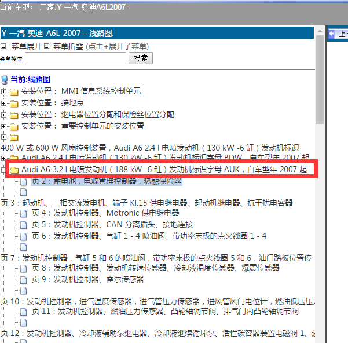Click page icon of 页 4: Motronic 供电继电器
The width and height of the screenshot is (348, 343).
pos(23,213)
